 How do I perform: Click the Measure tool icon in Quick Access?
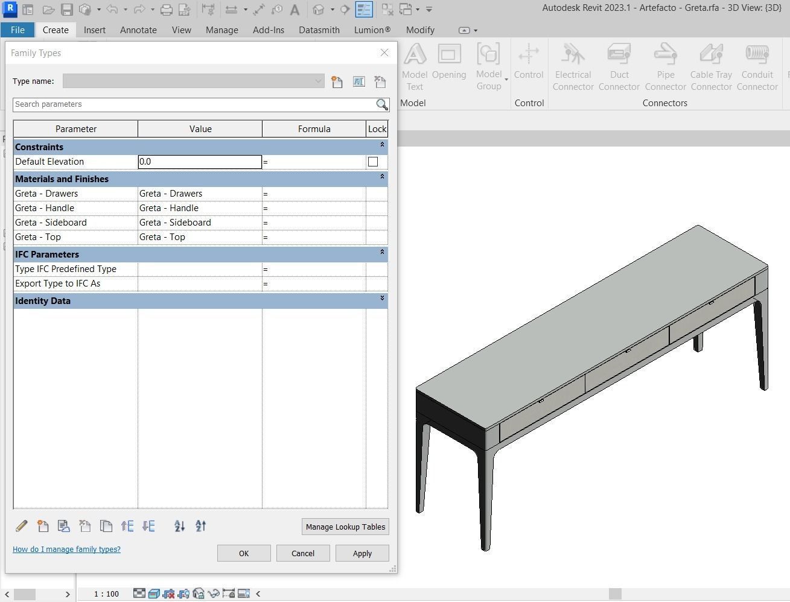coord(231,10)
